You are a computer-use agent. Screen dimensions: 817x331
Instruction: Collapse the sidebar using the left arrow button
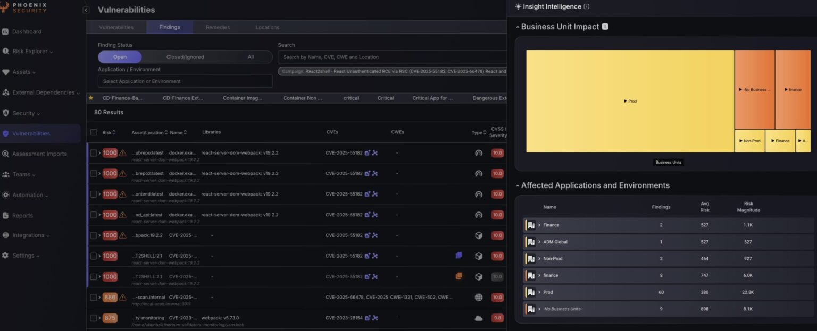point(86,10)
